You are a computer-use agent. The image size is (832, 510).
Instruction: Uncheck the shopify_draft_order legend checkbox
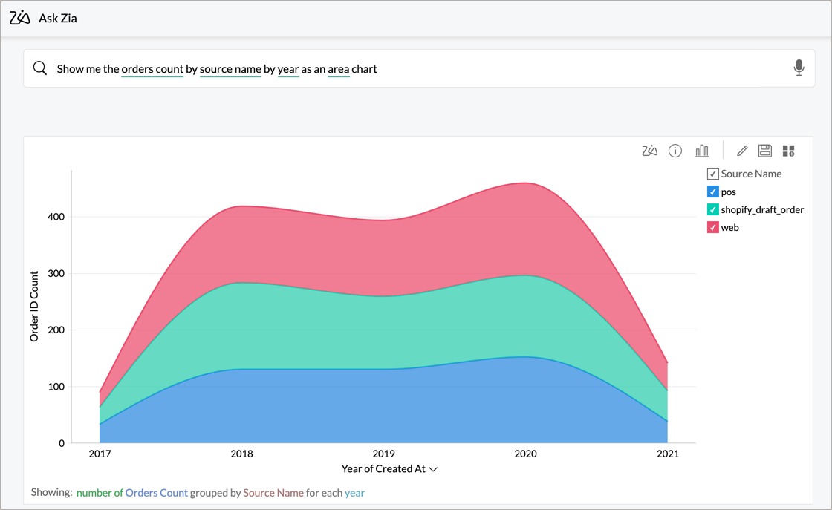coord(712,209)
